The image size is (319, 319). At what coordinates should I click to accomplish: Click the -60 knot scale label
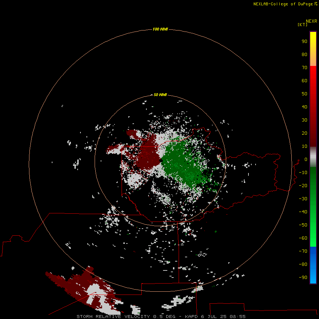point(303,238)
